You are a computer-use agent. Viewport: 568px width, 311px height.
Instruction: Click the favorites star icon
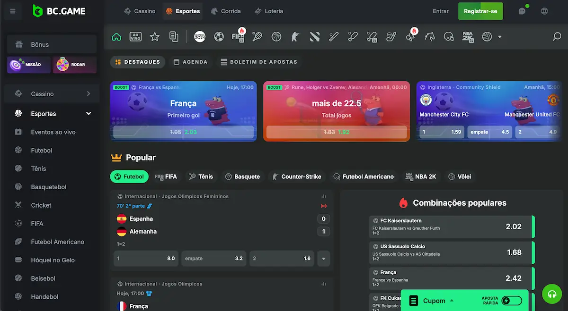click(x=155, y=37)
